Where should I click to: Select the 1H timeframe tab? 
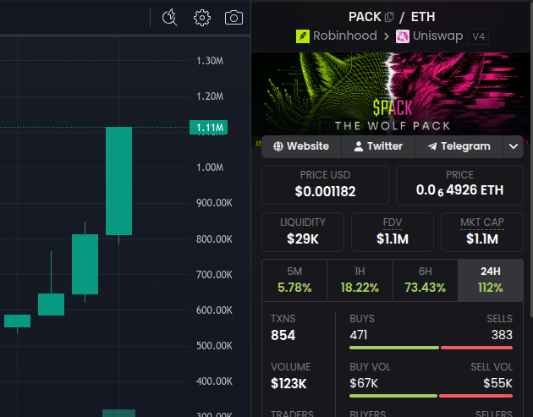(360, 280)
